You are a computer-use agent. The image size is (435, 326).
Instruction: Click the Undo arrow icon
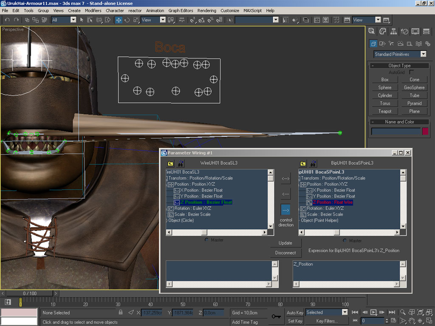point(7,20)
